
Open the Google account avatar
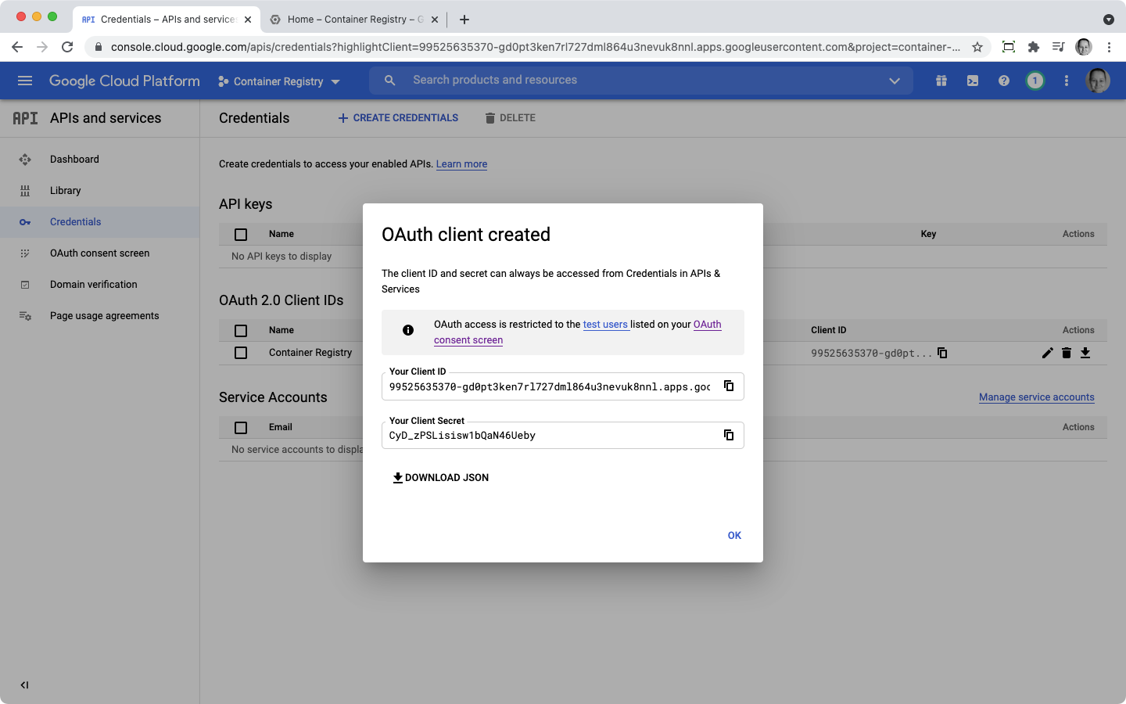point(1098,81)
